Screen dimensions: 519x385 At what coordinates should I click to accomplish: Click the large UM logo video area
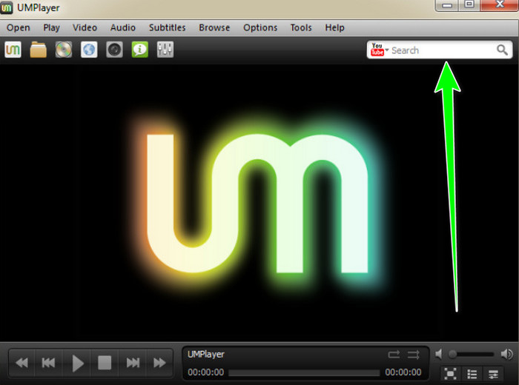coord(258,204)
